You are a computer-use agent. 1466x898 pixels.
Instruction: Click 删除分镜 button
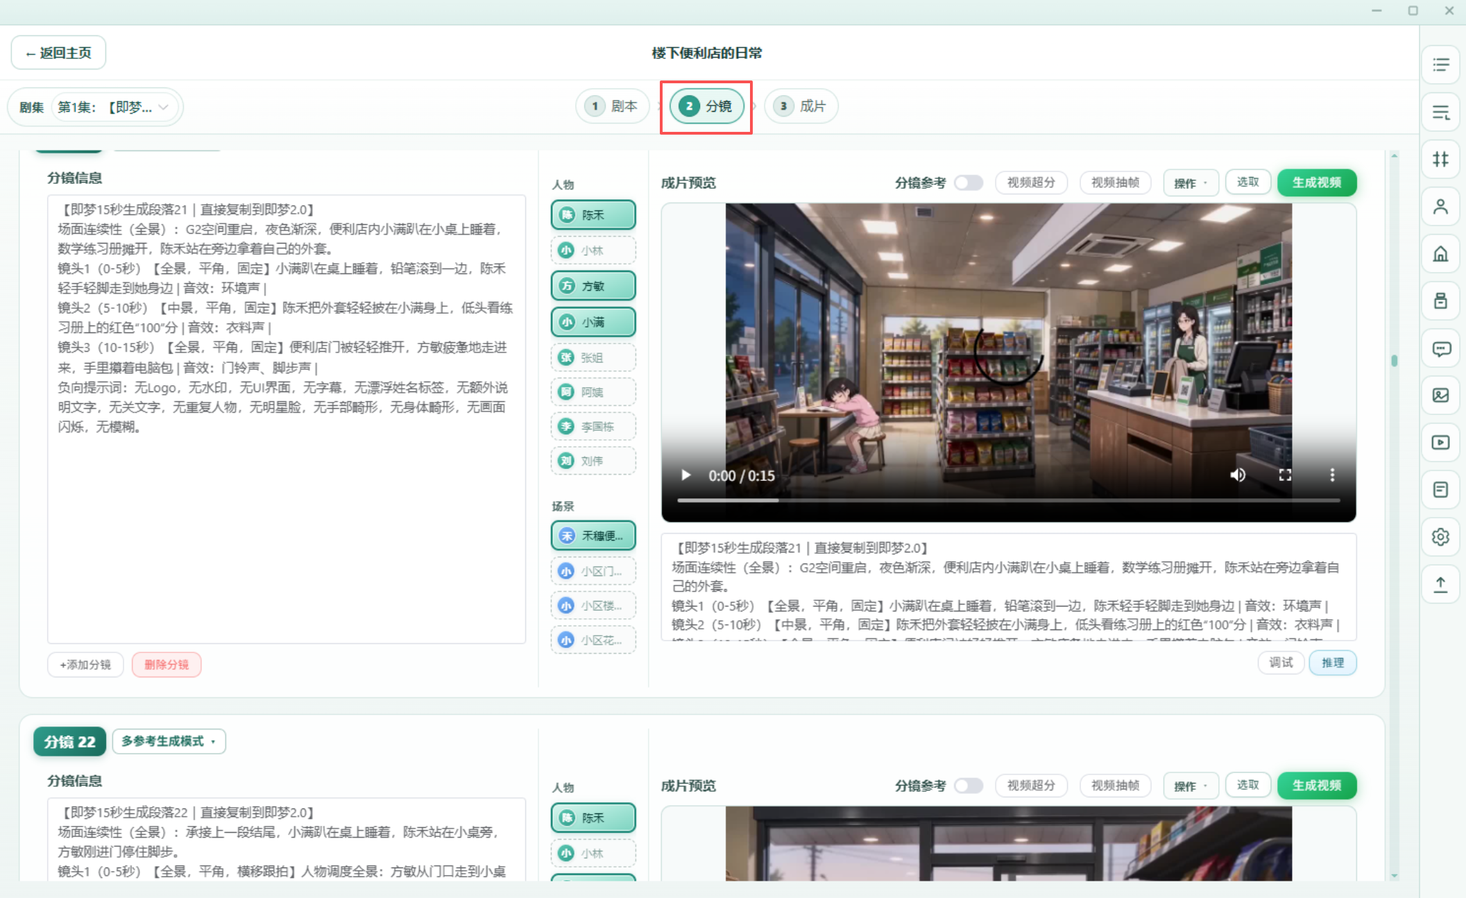tap(167, 665)
